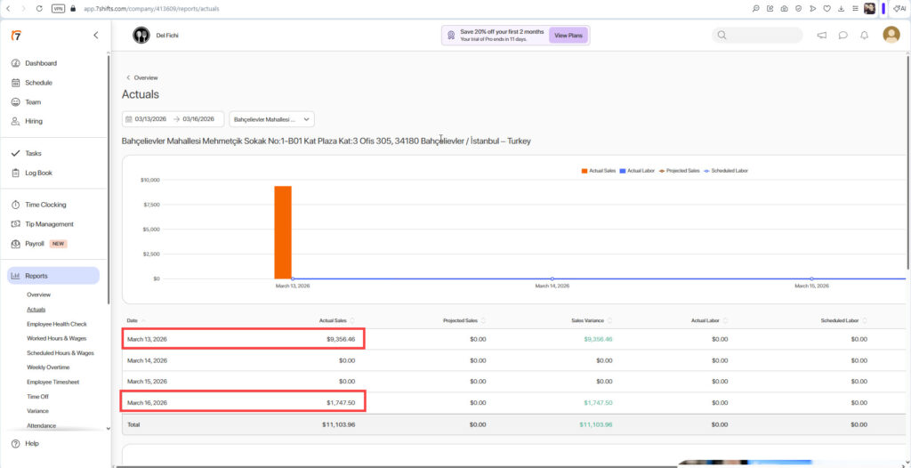Open the announcements megaphone icon

[821, 35]
